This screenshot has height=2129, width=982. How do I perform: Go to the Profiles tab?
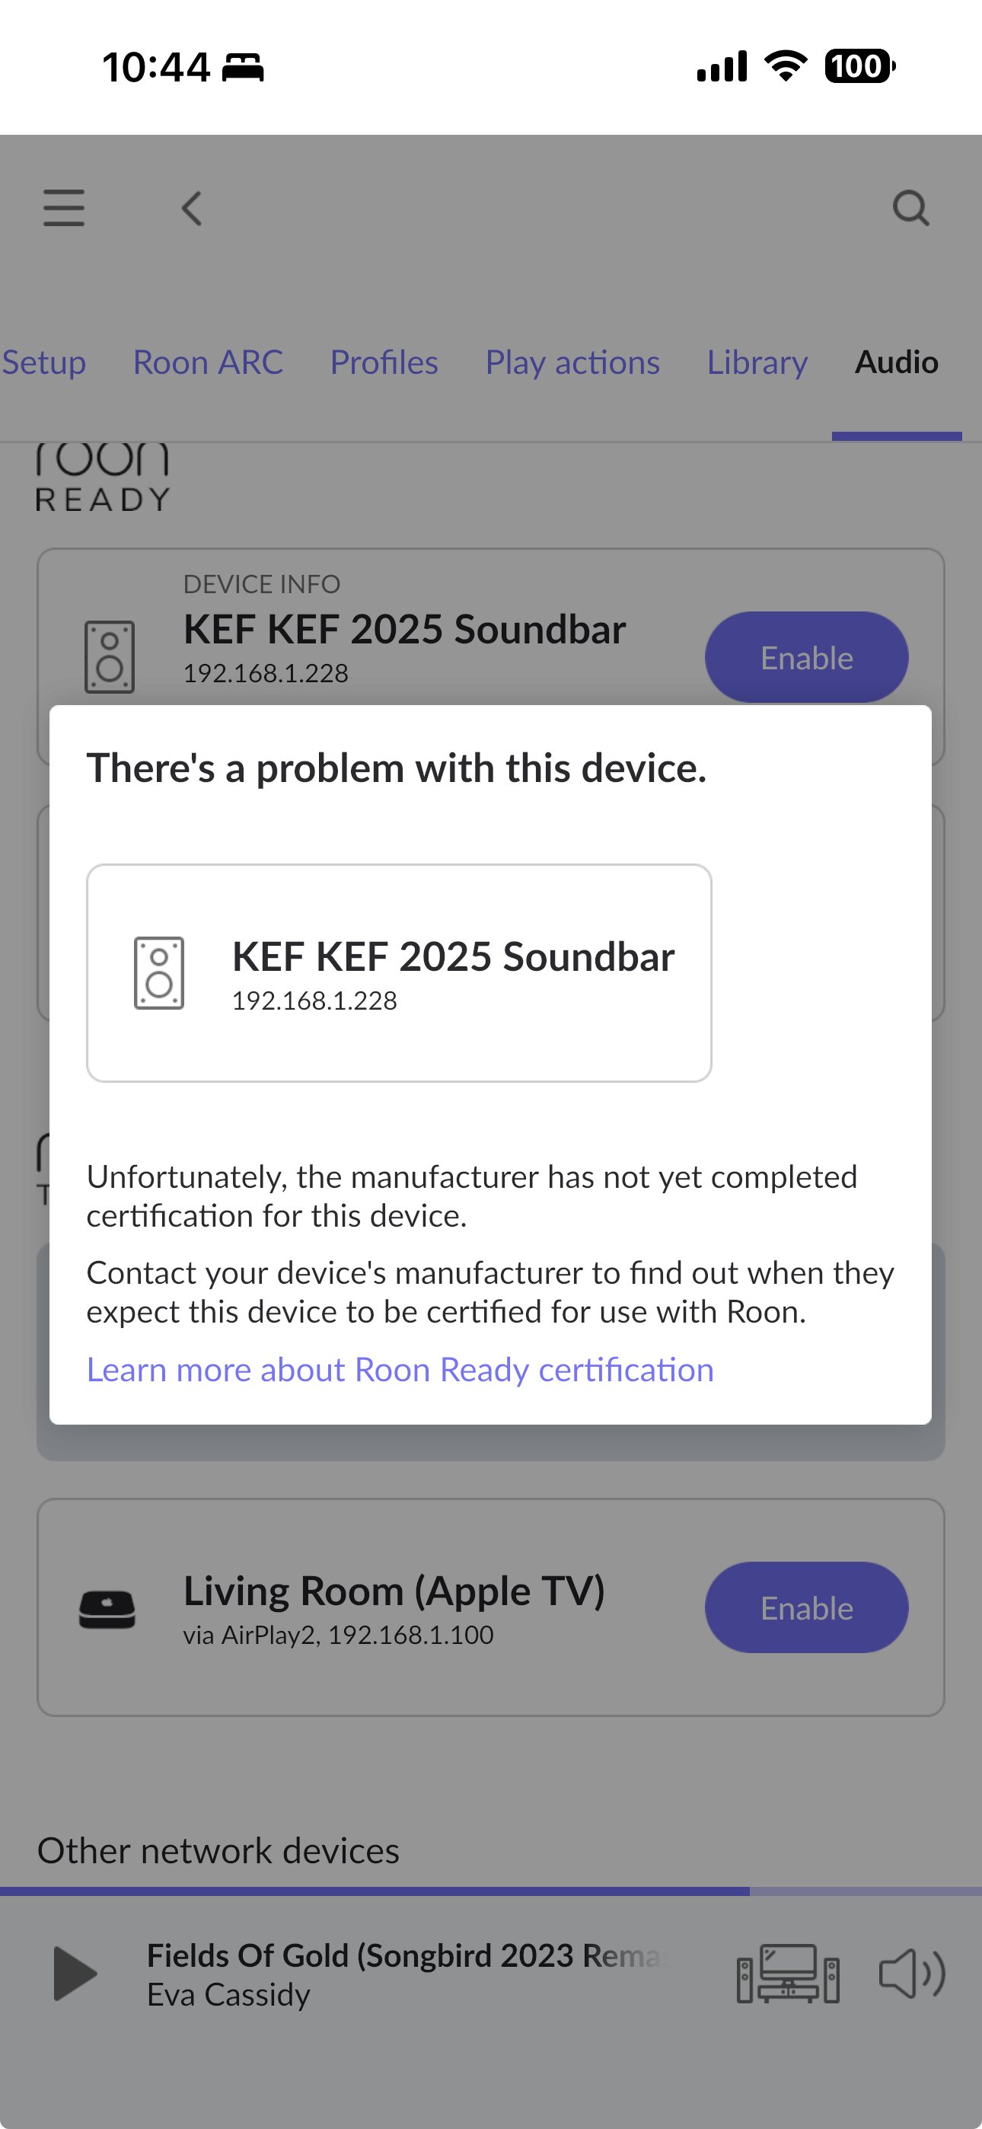384,362
